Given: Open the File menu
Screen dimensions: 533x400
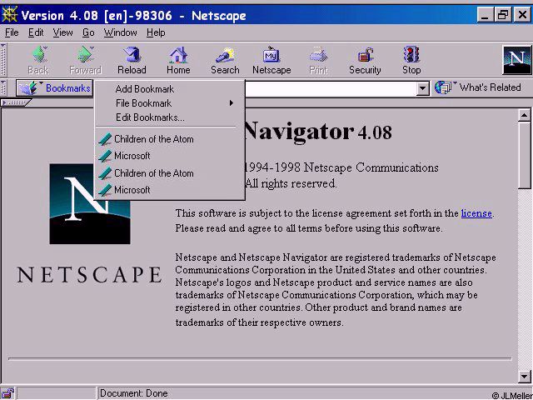Looking at the screenshot, I should click(12, 32).
